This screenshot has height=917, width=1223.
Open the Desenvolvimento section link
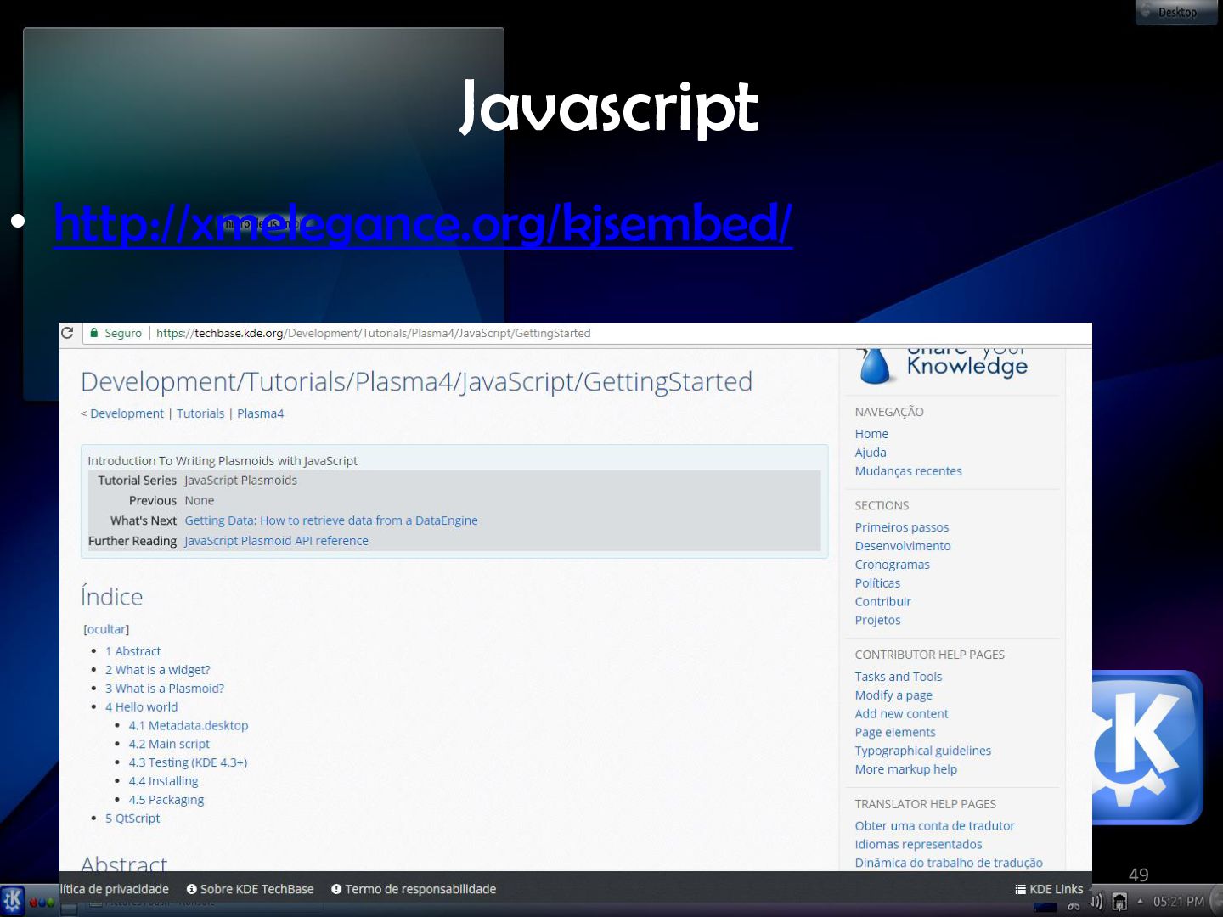[903, 546]
